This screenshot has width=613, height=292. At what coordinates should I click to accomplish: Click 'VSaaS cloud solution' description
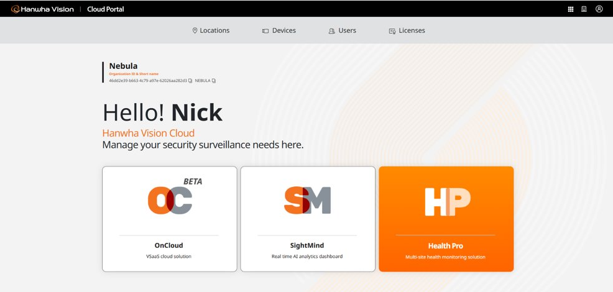click(169, 257)
